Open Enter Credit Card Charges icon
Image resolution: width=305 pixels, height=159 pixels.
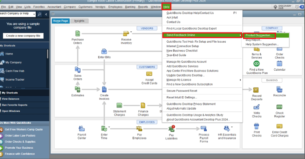coord(279,126)
